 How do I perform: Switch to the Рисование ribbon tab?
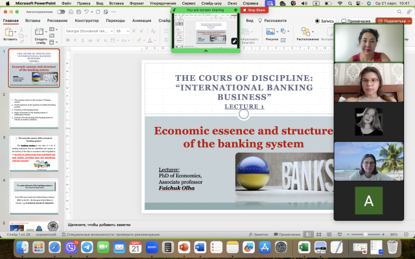[57, 21]
